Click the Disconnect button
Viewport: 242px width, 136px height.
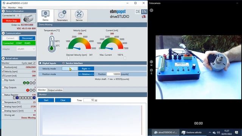point(27,38)
